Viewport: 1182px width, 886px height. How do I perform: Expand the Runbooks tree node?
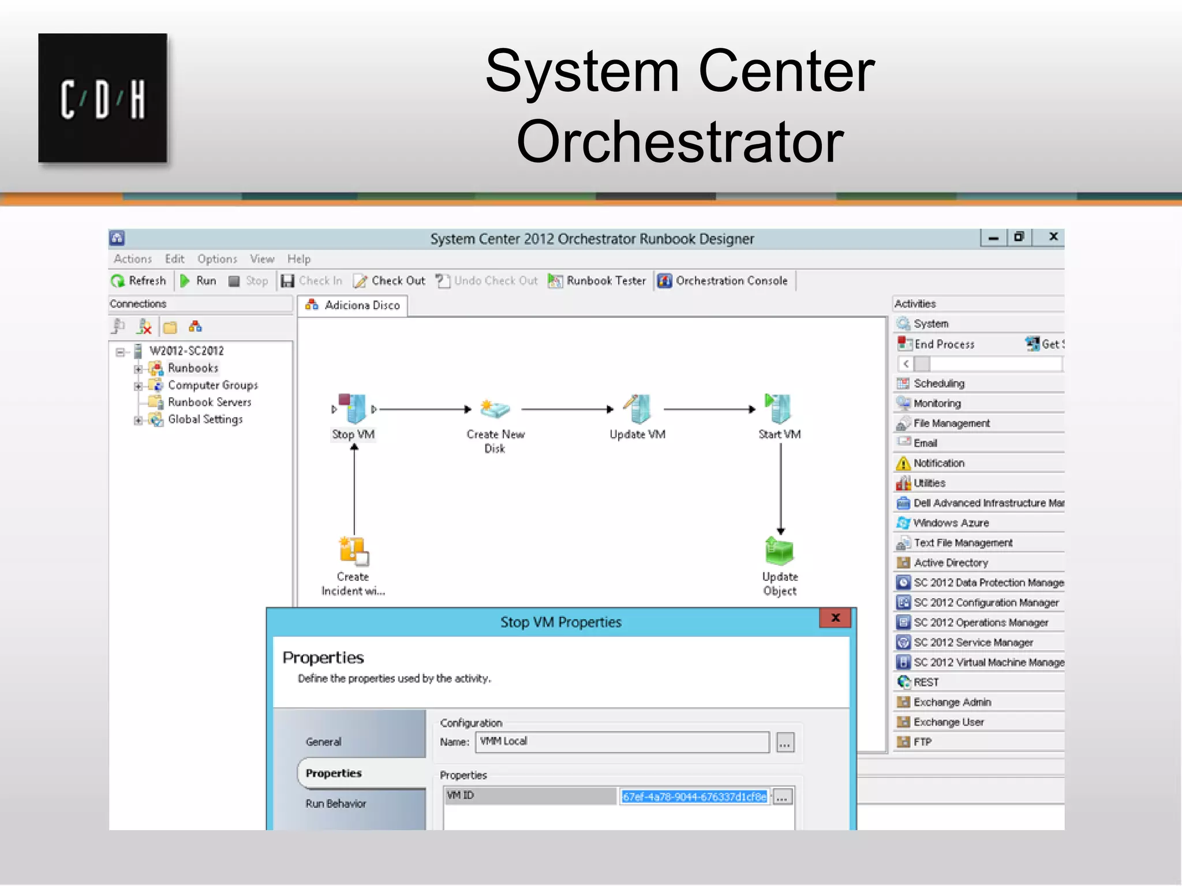138,369
